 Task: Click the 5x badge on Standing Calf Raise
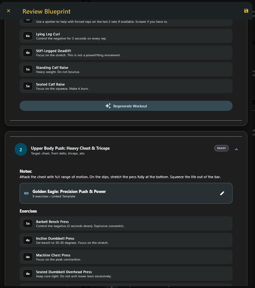[28, 69]
